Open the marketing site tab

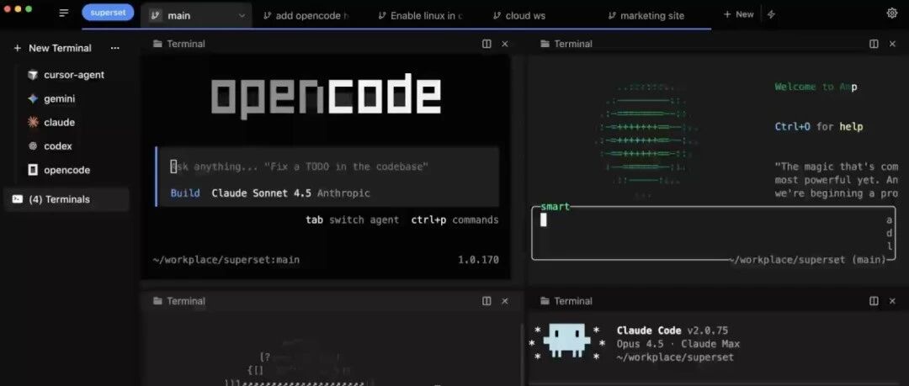point(646,16)
